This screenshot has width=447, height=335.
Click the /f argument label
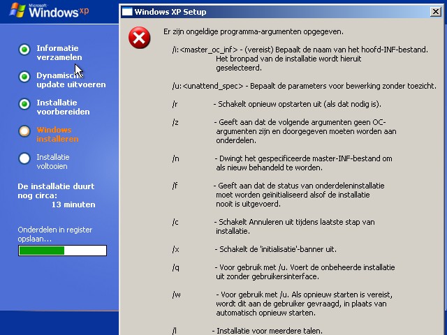(175, 186)
